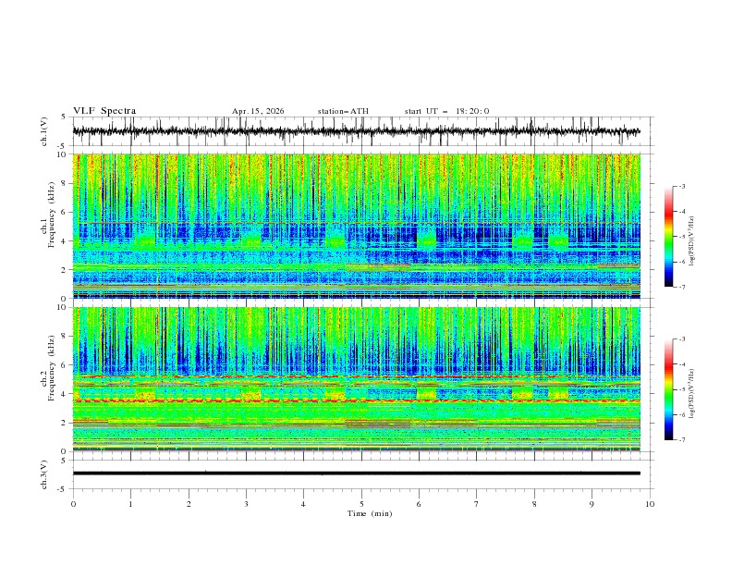The image size is (732, 566).
Task: Click inside the ch.2 spectrogram panel
Action: (x=356, y=379)
